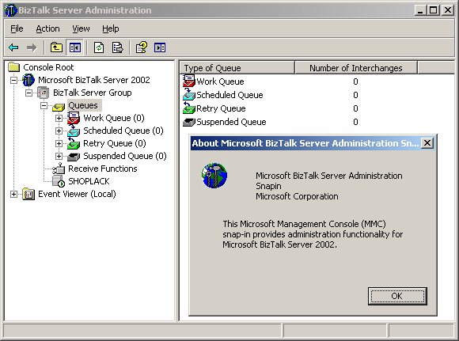The width and height of the screenshot is (459, 341).
Task: Click the Refresh toolbar icon
Action: pyautogui.click(x=99, y=47)
